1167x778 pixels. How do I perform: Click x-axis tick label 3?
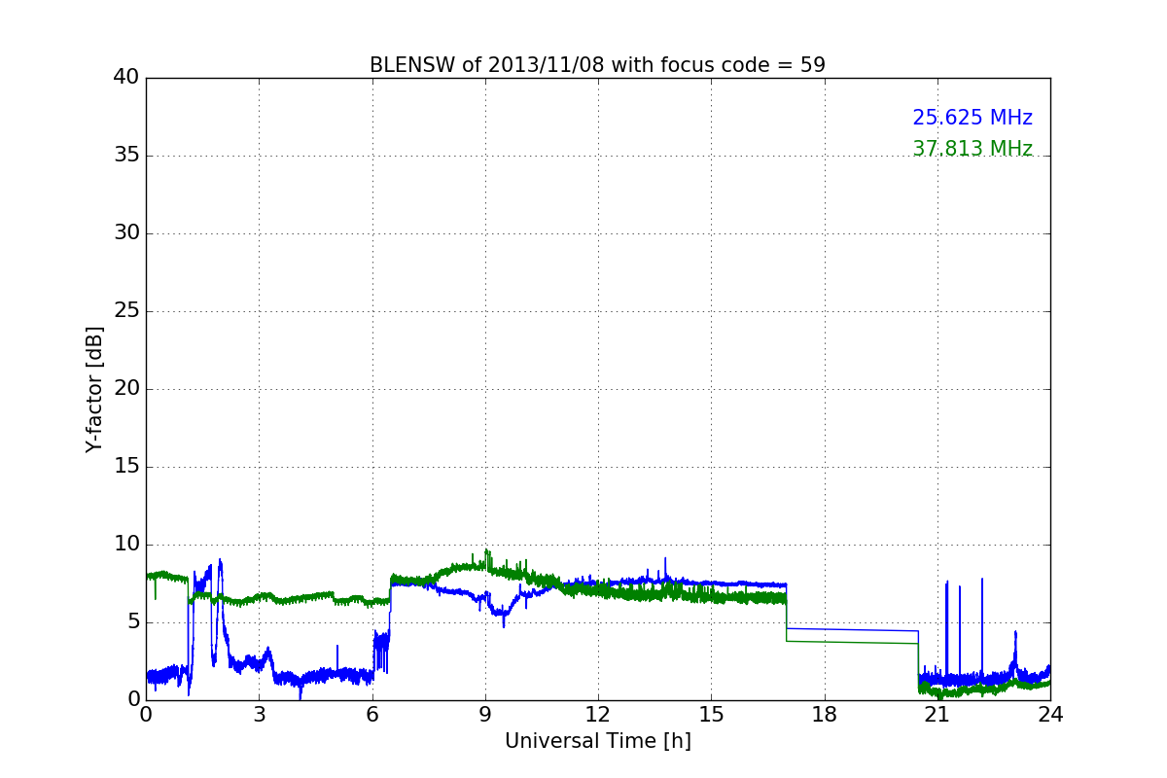click(x=259, y=714)
